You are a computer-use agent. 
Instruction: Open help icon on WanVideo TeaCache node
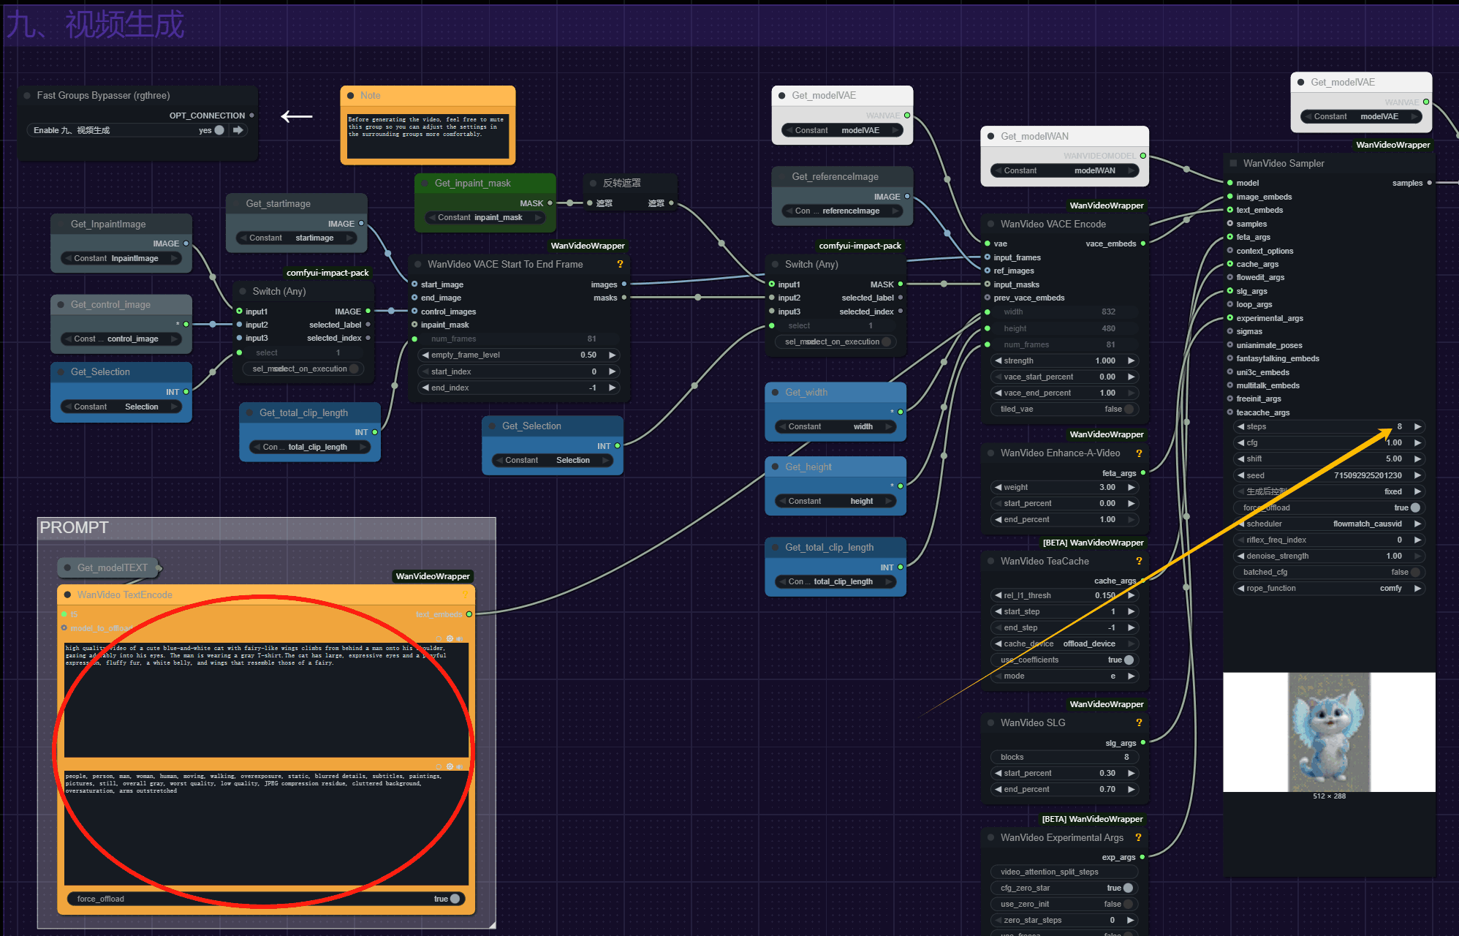(1138, 561)
